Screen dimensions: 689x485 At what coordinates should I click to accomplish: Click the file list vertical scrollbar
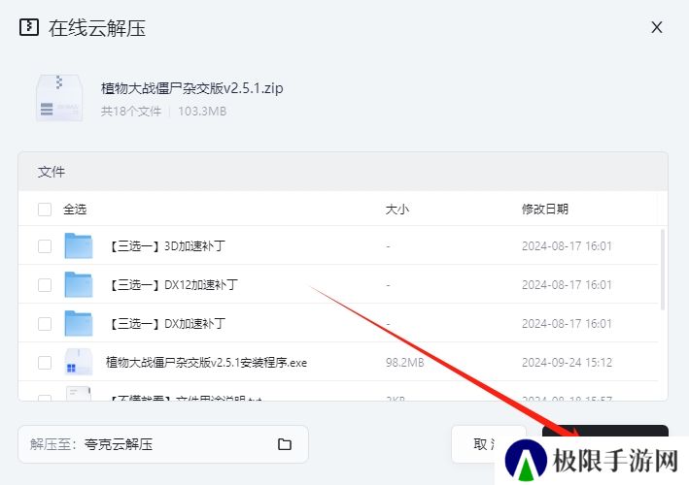point(663,270)
